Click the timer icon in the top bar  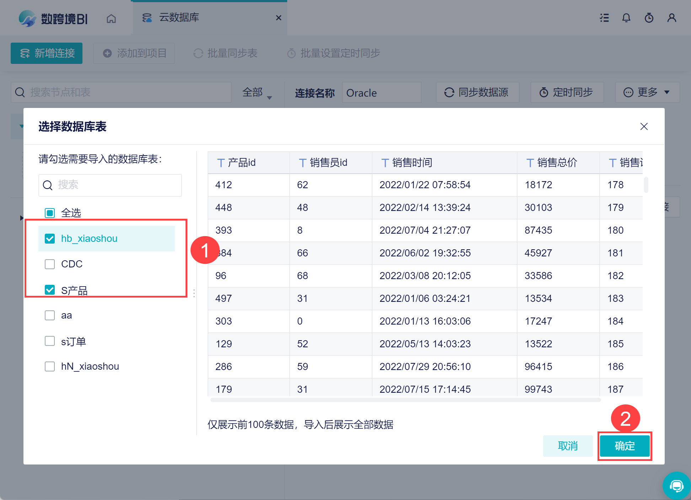click(649, 18)
